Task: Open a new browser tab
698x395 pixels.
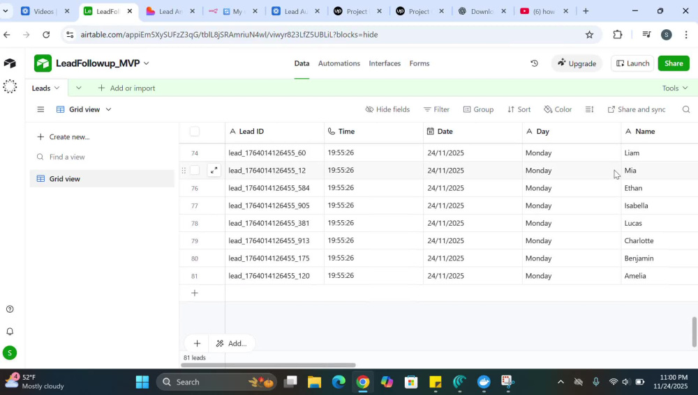Action: point(586,11)
